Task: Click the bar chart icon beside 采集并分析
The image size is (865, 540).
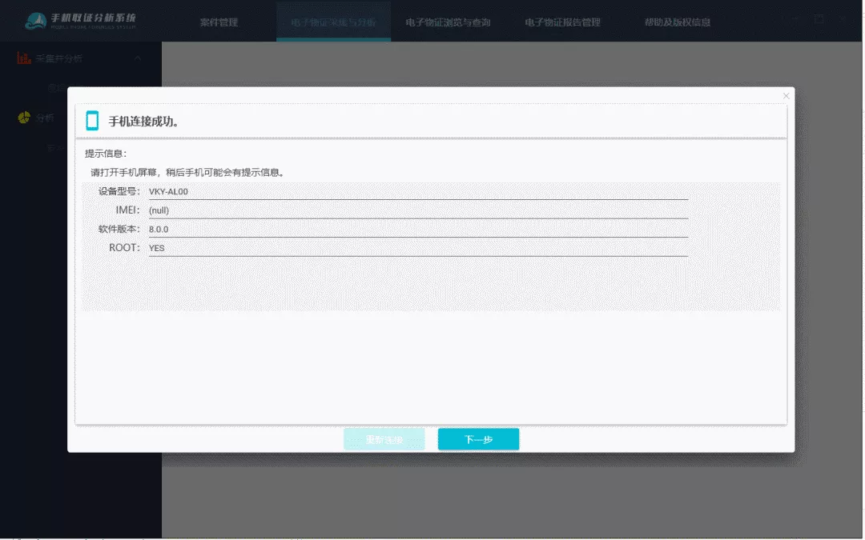Action: [x=24, y=58]
